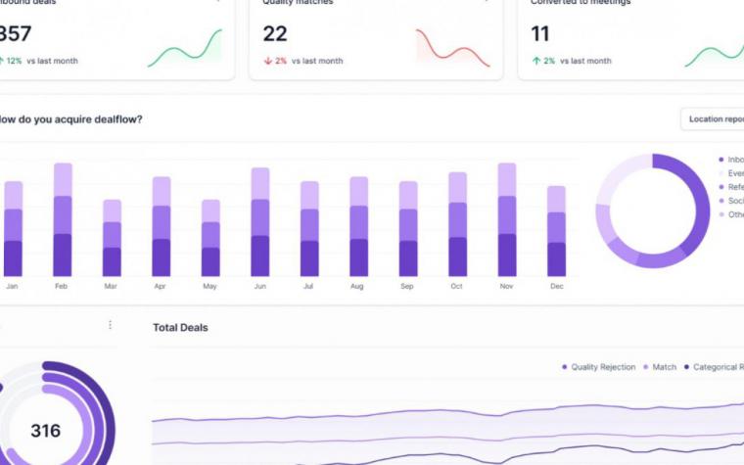Click the May axis label
Screen dimensions: 744x465
pyautogui.click(x=209, y=286)
